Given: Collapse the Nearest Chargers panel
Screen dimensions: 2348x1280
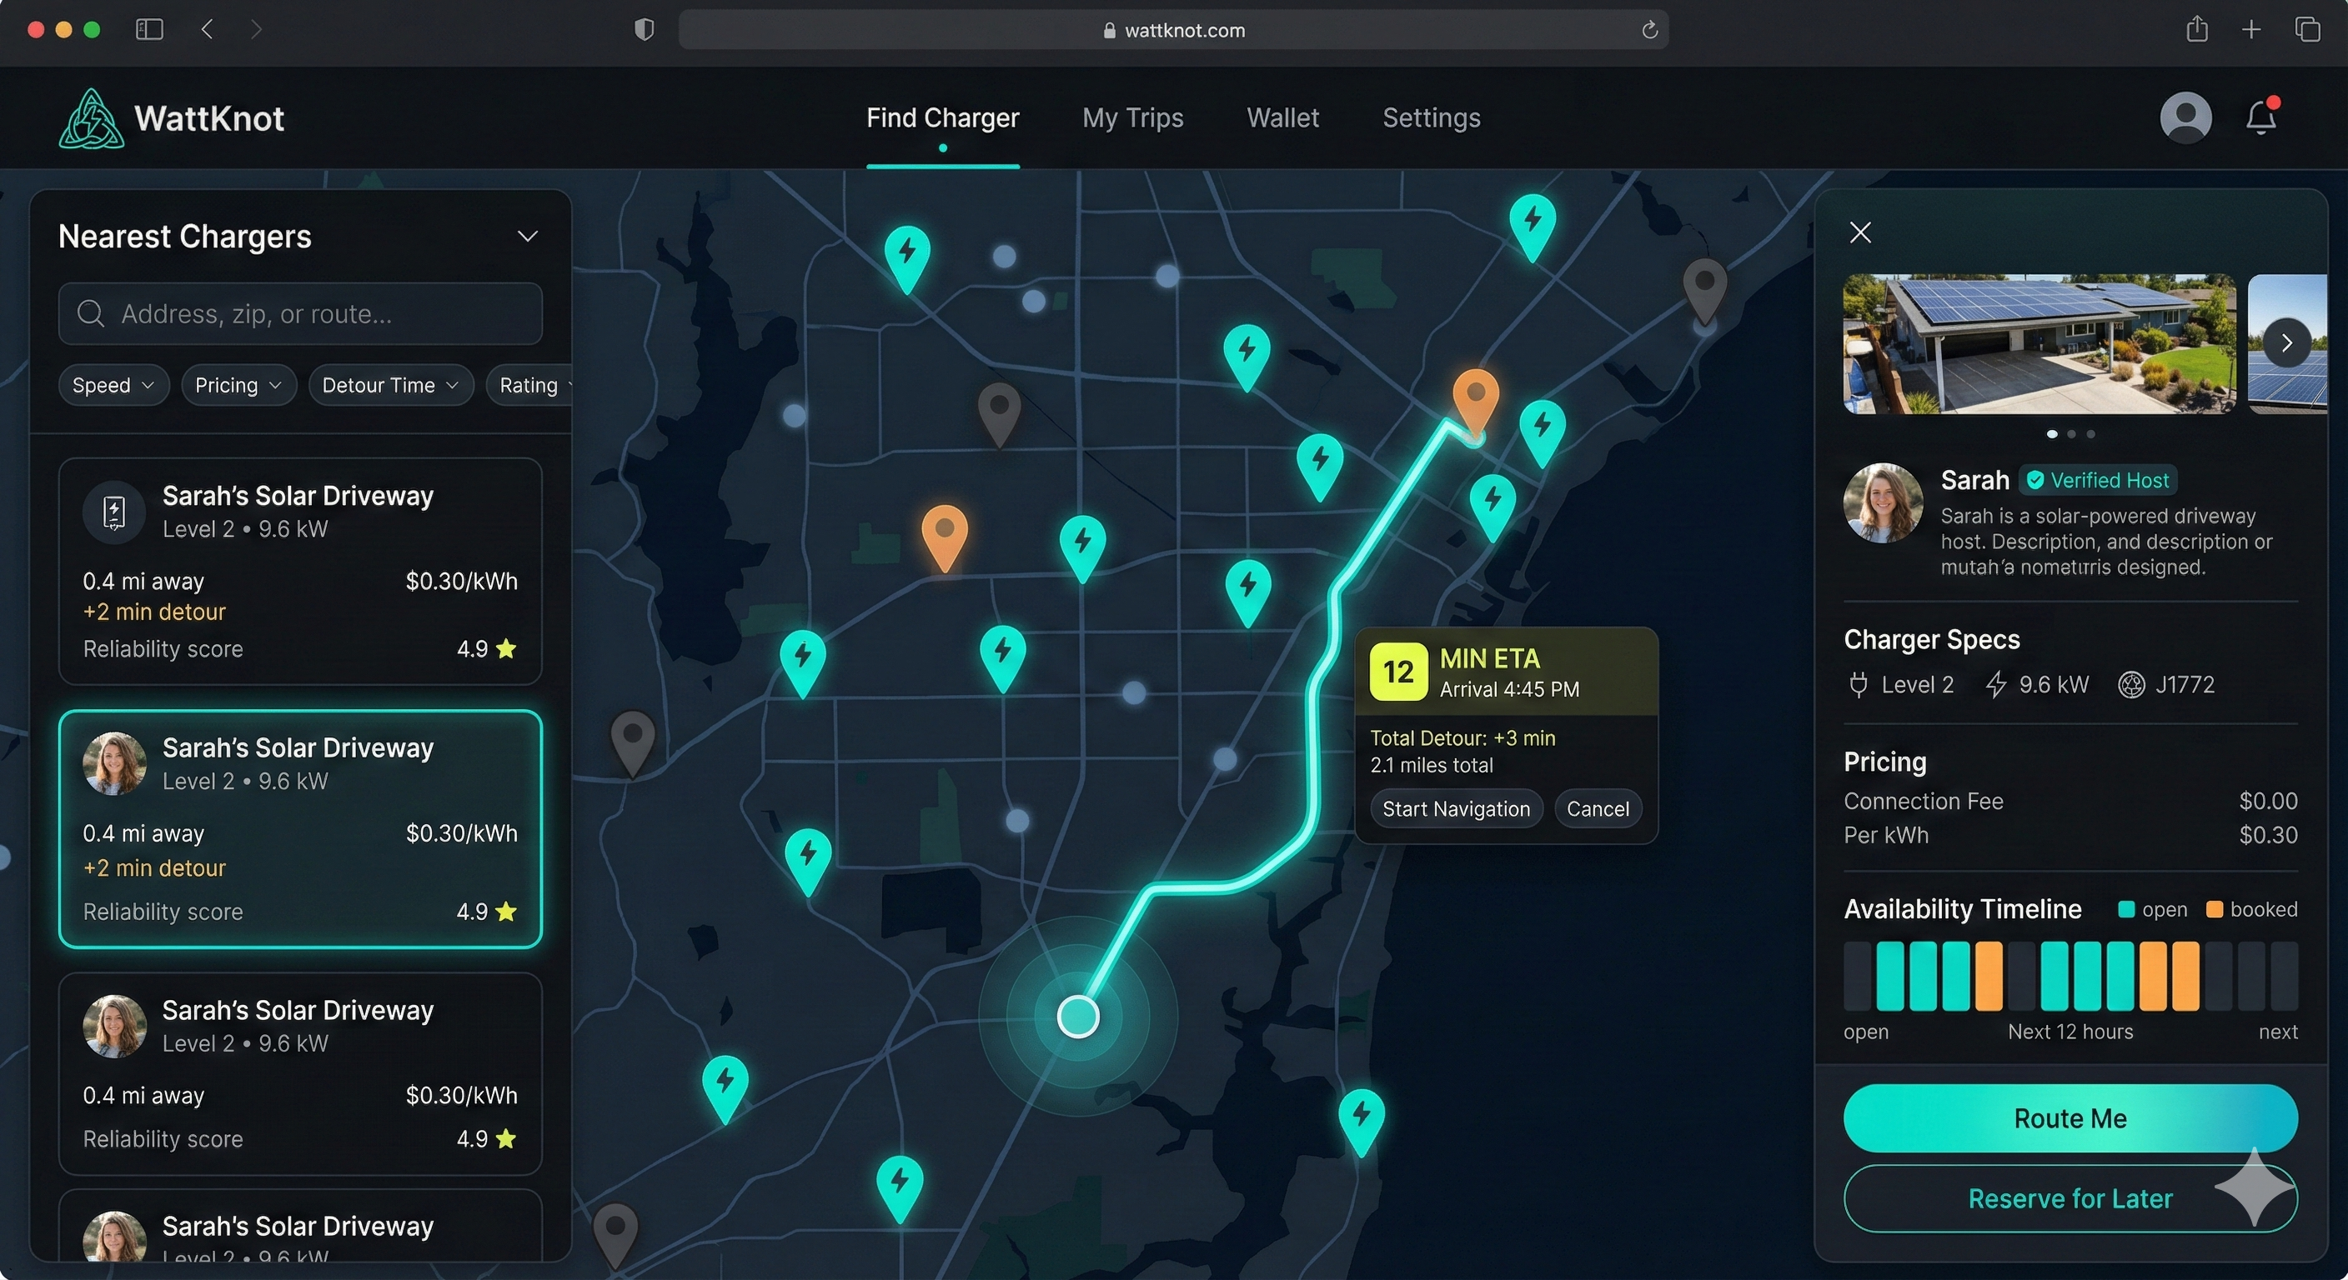Looking at the screenshot, I should (x=527, y=237).
